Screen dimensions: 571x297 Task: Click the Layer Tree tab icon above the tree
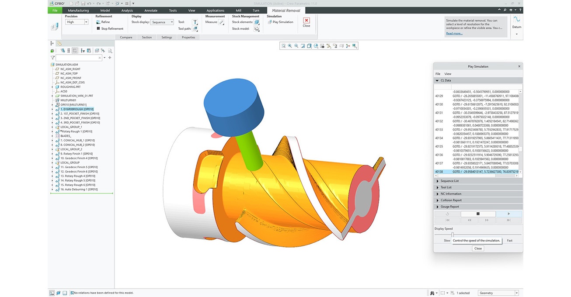click(x=59, y=43)
